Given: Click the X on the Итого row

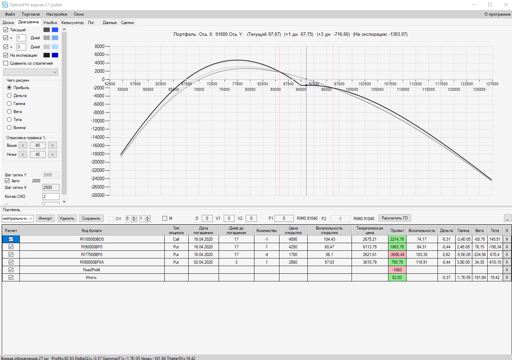Looking at the screenshot, I should coord(507,278).
